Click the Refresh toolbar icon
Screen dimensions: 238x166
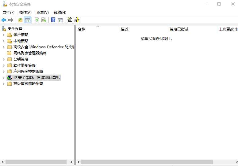click(37, 20)
